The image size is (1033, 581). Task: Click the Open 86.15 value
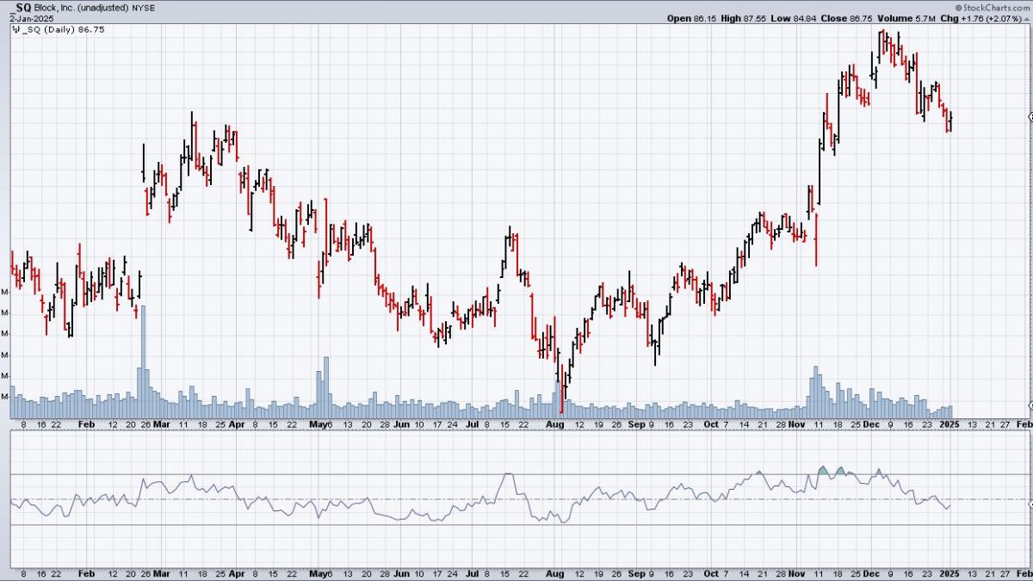690,17
